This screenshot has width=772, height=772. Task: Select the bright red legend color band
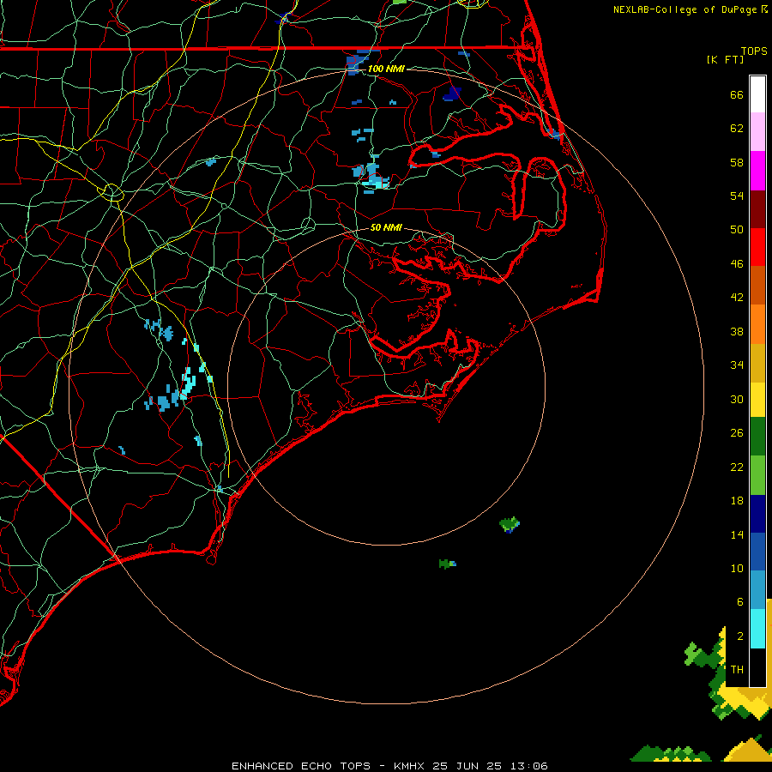(757, 247)
